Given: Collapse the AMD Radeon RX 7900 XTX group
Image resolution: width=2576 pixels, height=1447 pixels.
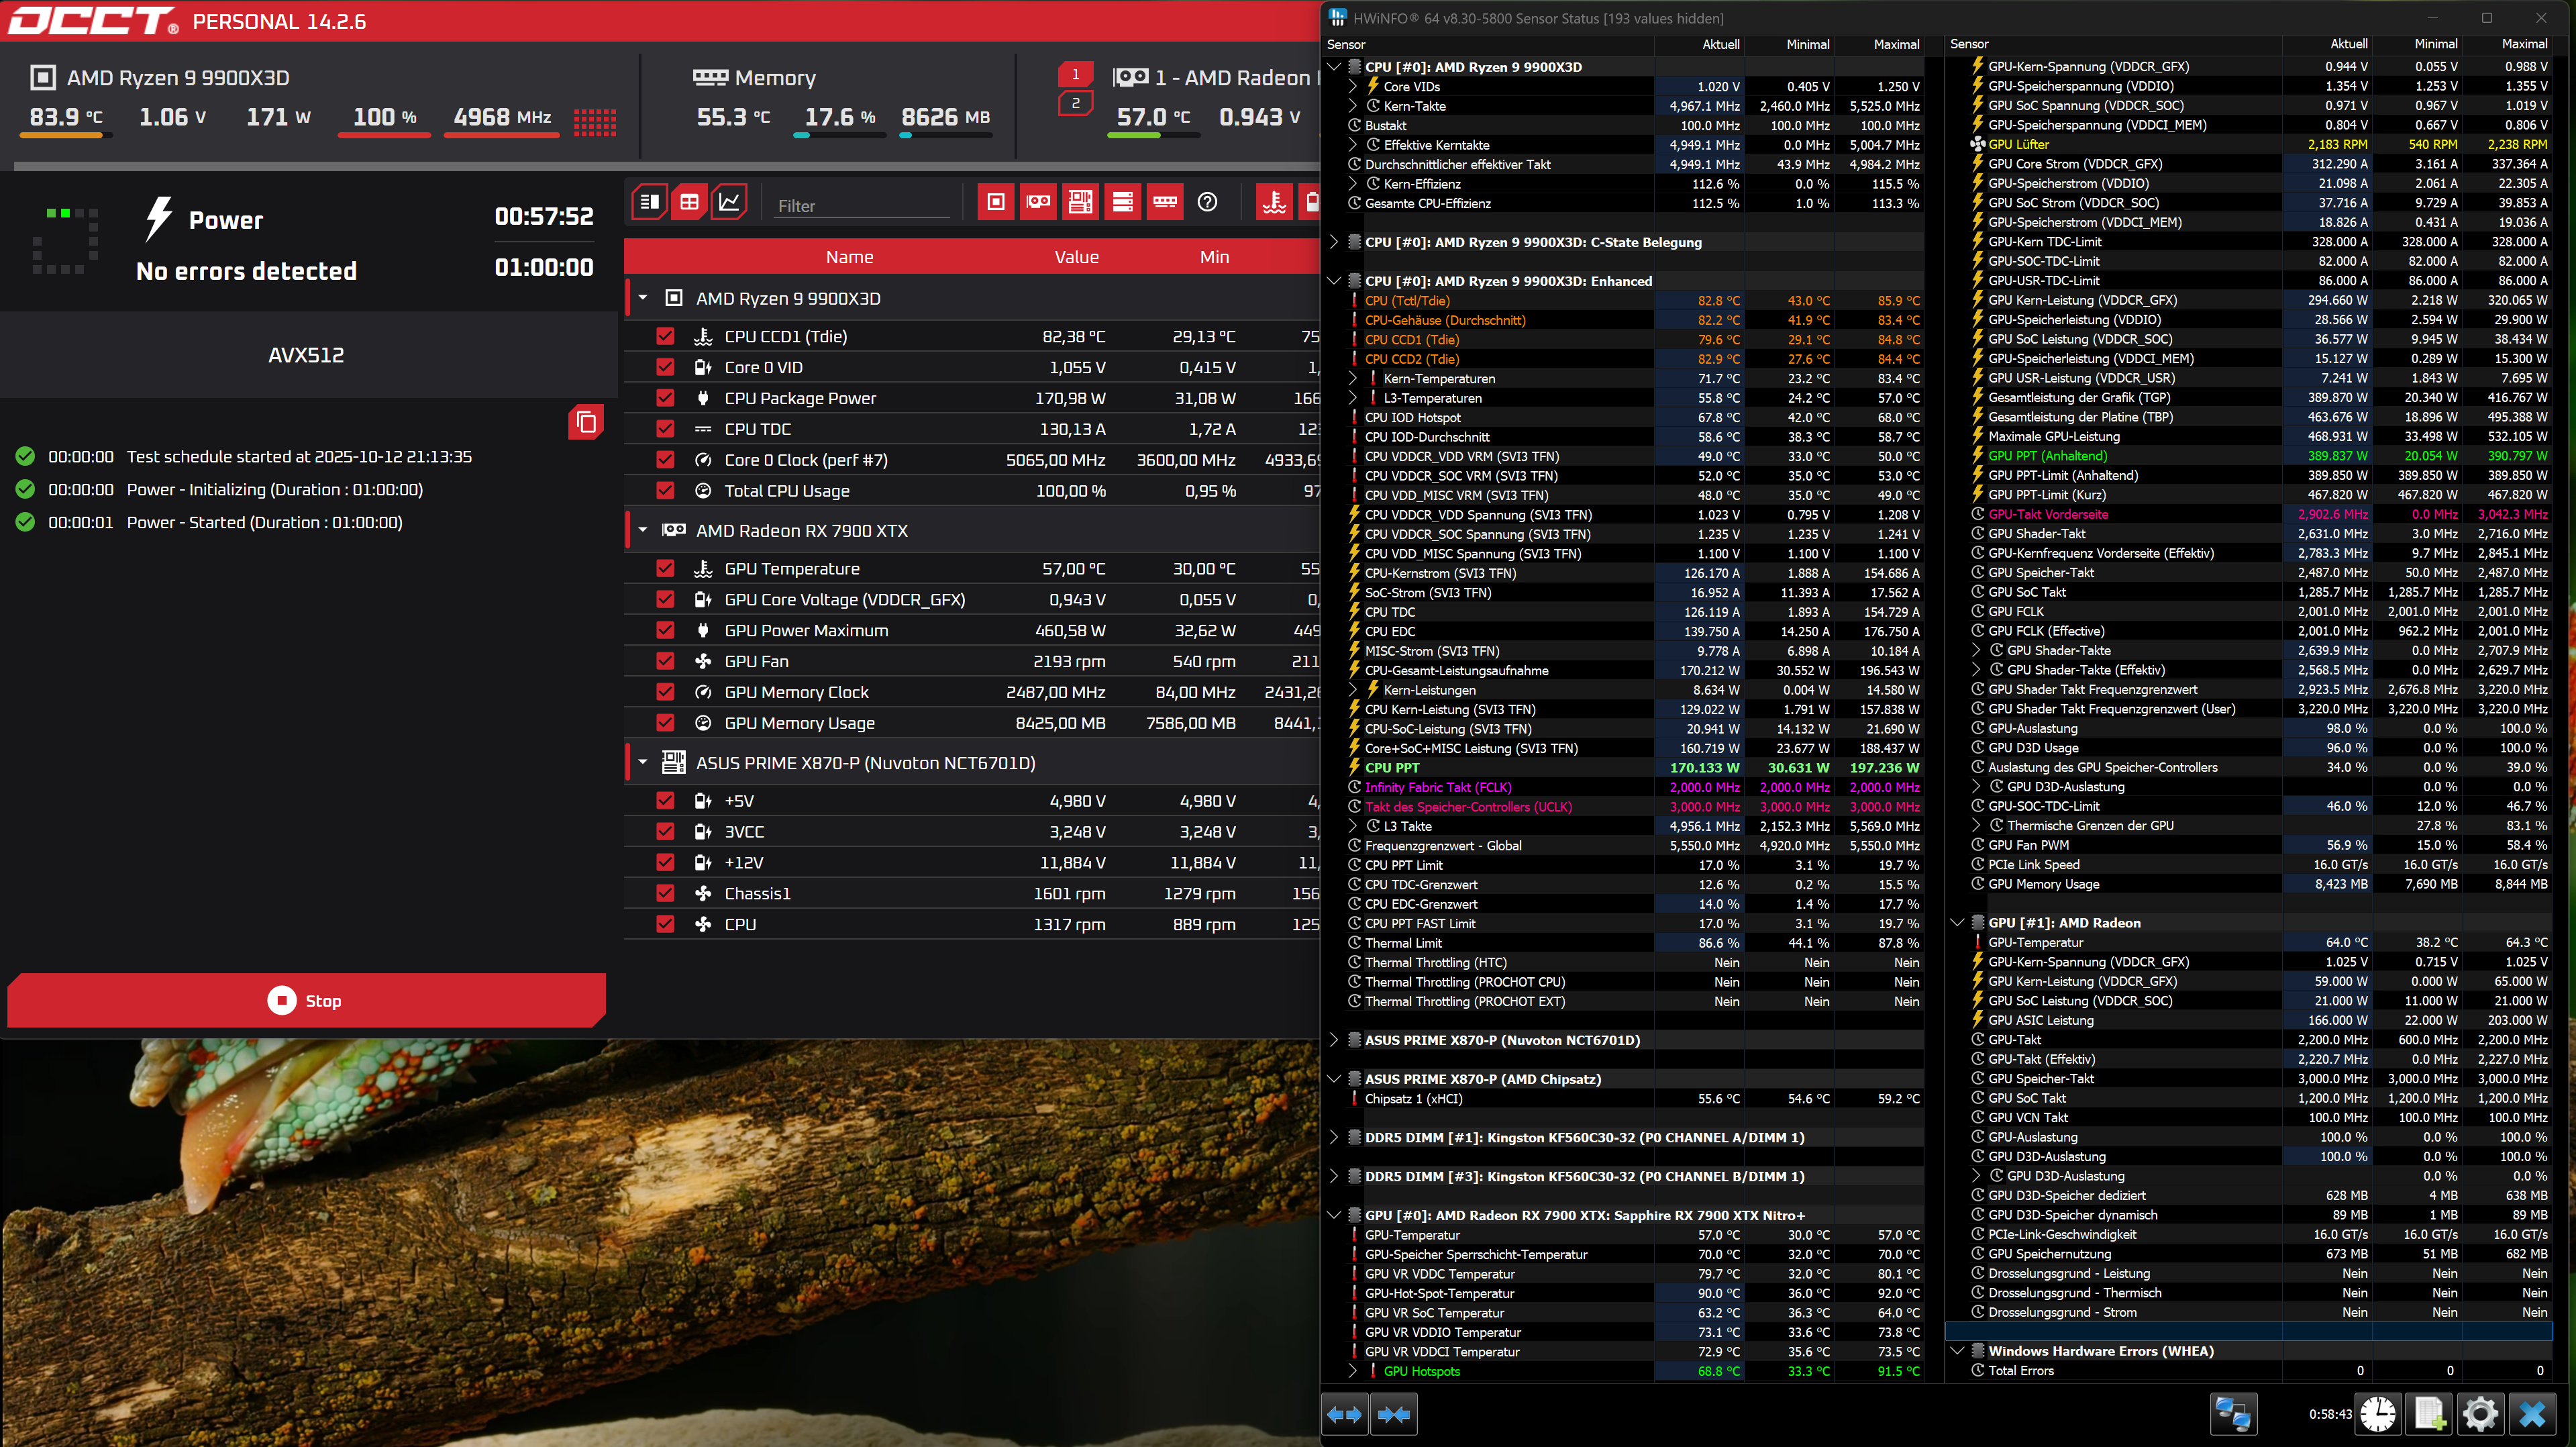Looking at the screenshot, I should pyautogui.click(x=643, y=530).
